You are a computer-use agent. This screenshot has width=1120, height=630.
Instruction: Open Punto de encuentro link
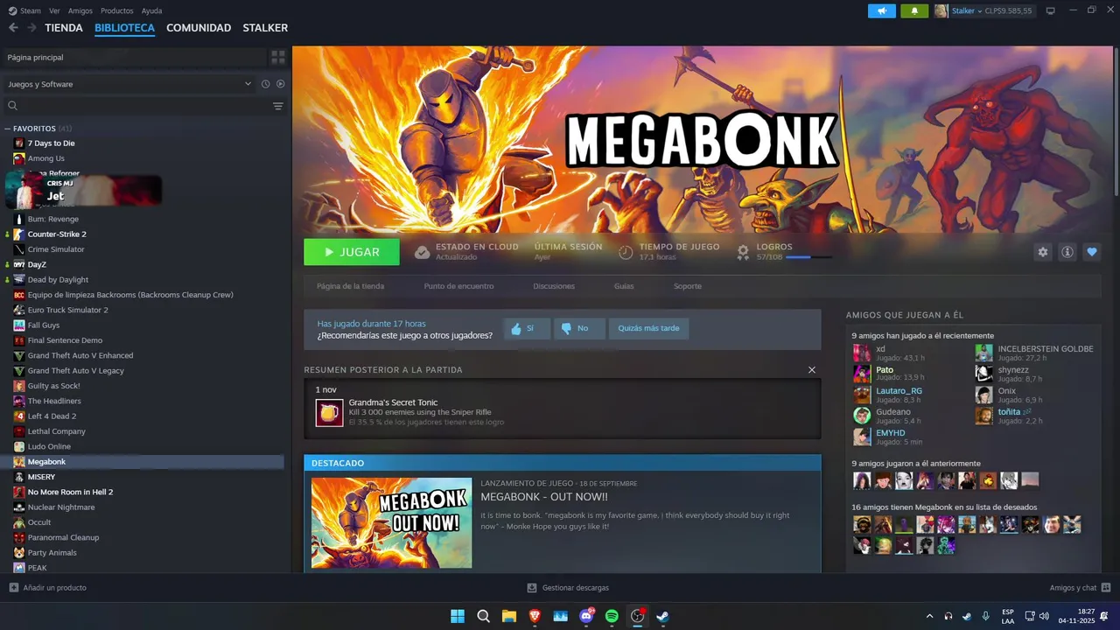coord(458,286)
